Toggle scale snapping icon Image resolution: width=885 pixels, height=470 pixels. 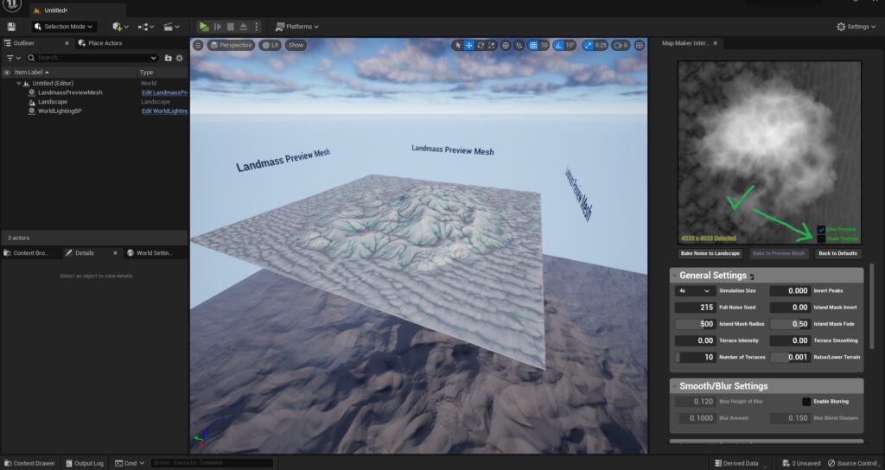[588, 45]
